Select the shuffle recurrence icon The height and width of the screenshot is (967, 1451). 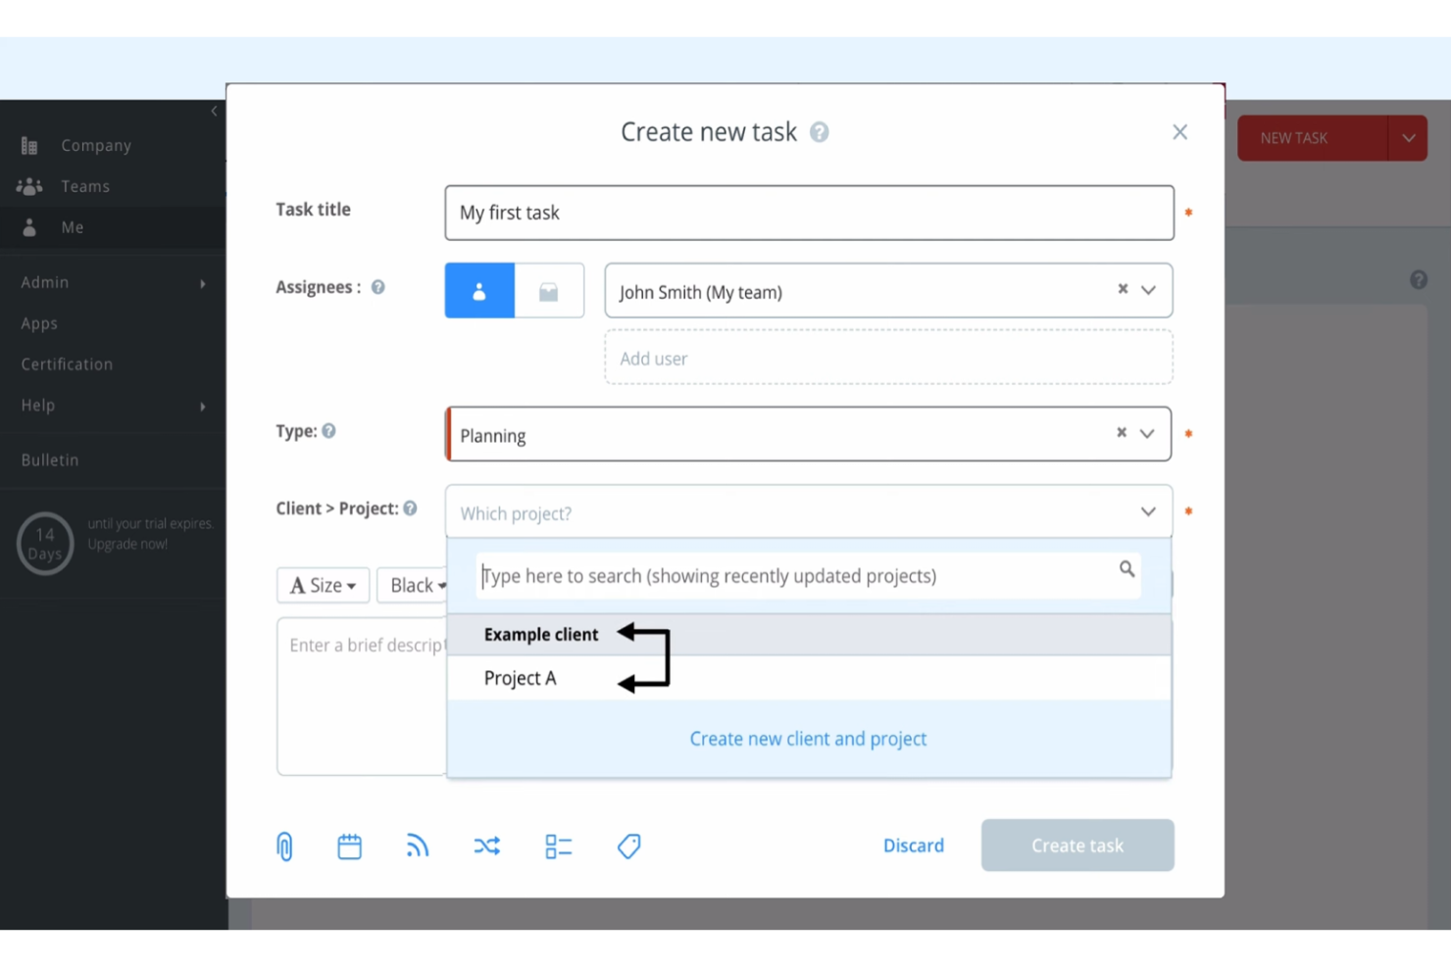coord(487,846)
